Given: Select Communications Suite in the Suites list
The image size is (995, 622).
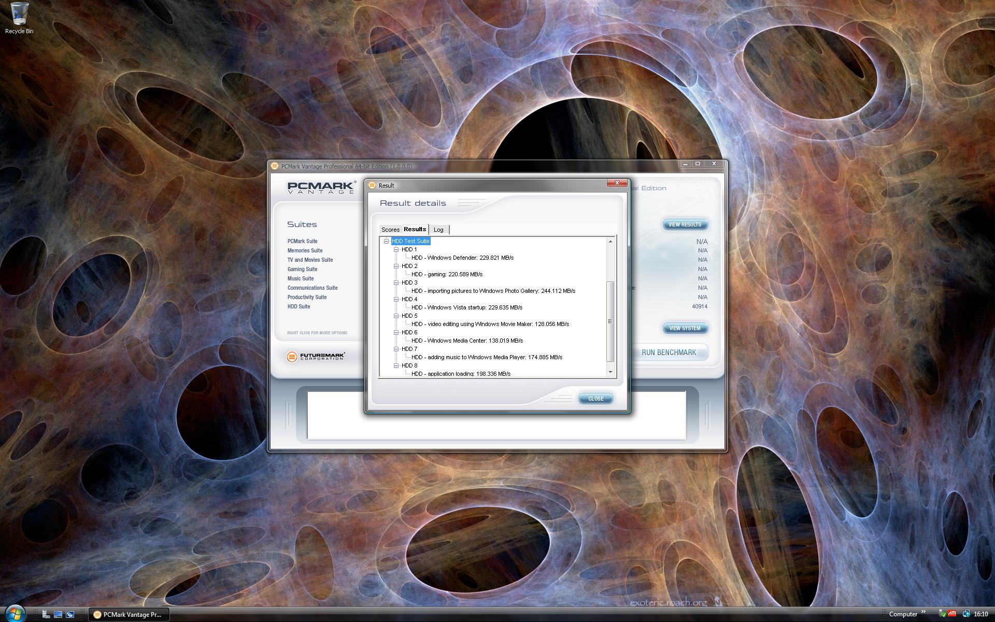Looking at the screenshot, I should point(312,288).
